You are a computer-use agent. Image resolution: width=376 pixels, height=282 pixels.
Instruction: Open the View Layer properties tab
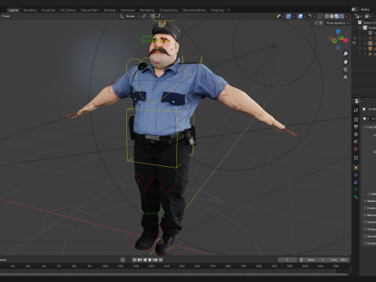pyautogui.click(x=356, y=134)
